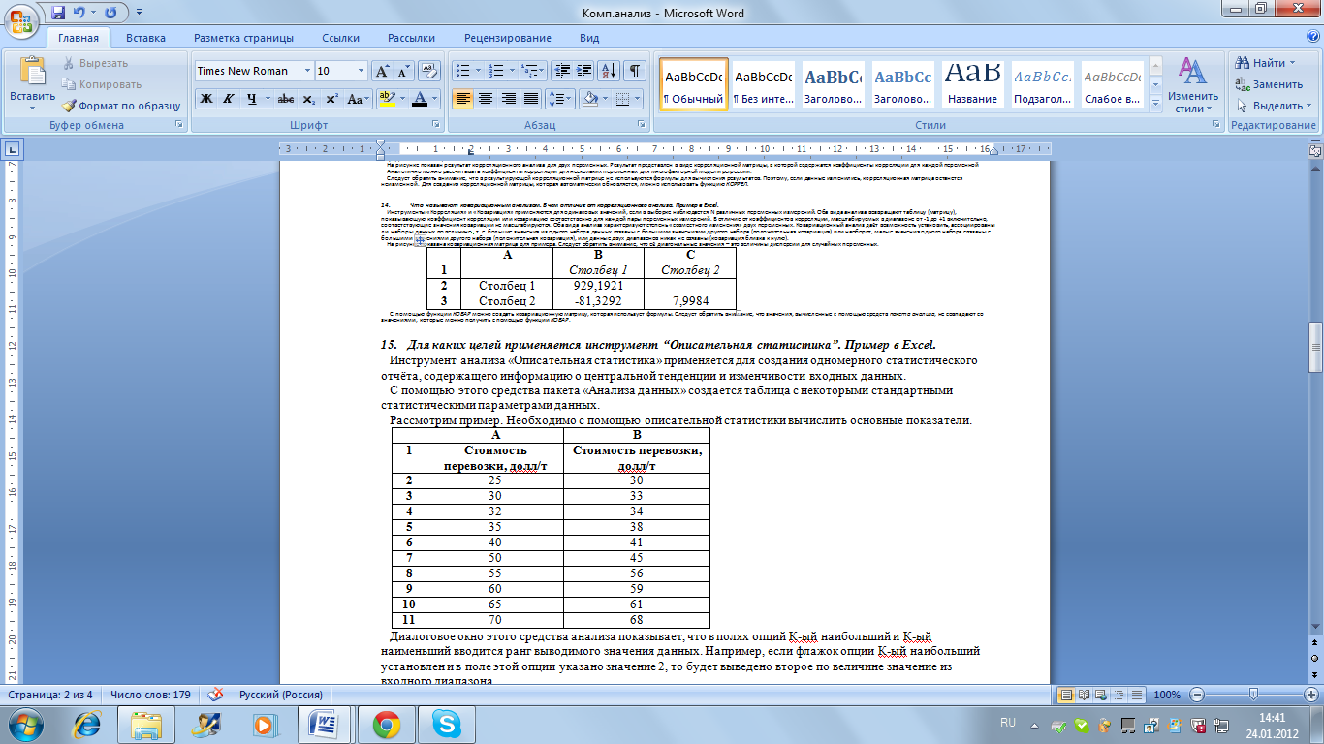This screenshot has width=1324, height=744.
Task: Open borders dropdown
Action: point(635,99)
